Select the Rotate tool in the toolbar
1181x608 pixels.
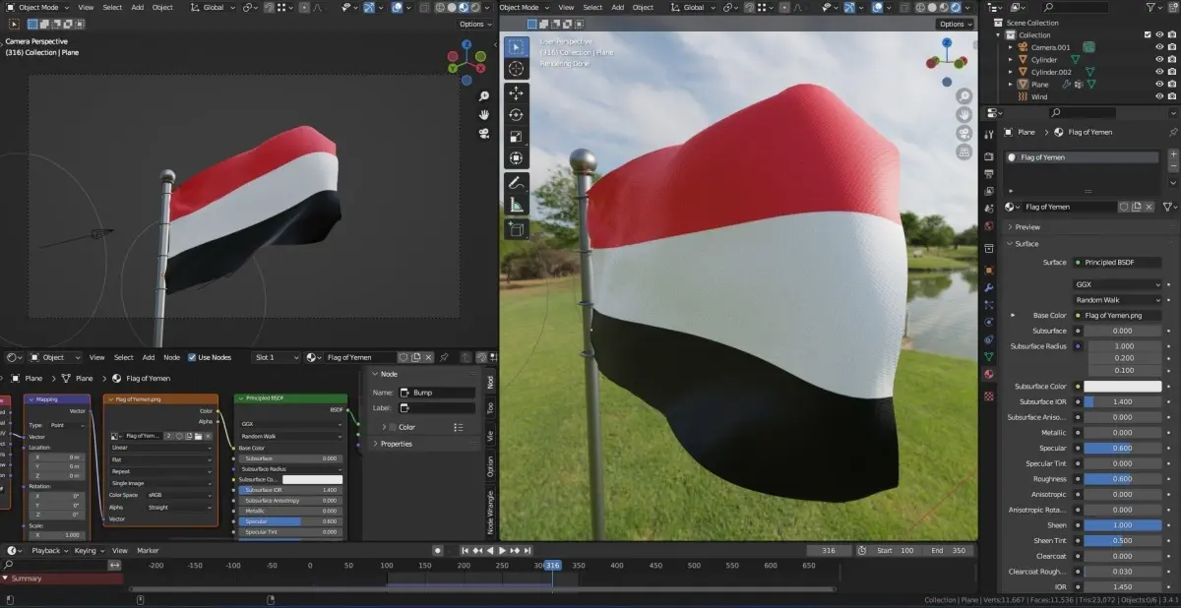[x=516, y=115]
